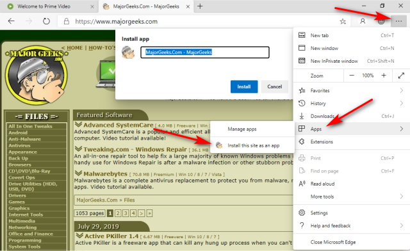Click the Files breadcrumb link
Image resolution: width=410 pixels, height=251 pixels.
pyautogui.click(x=129, y=200)
